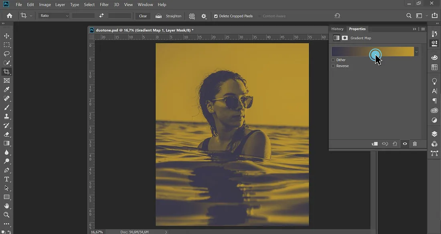Select the Crop tool in toolbox
The image size is (441, 234).
click(6, 72)
